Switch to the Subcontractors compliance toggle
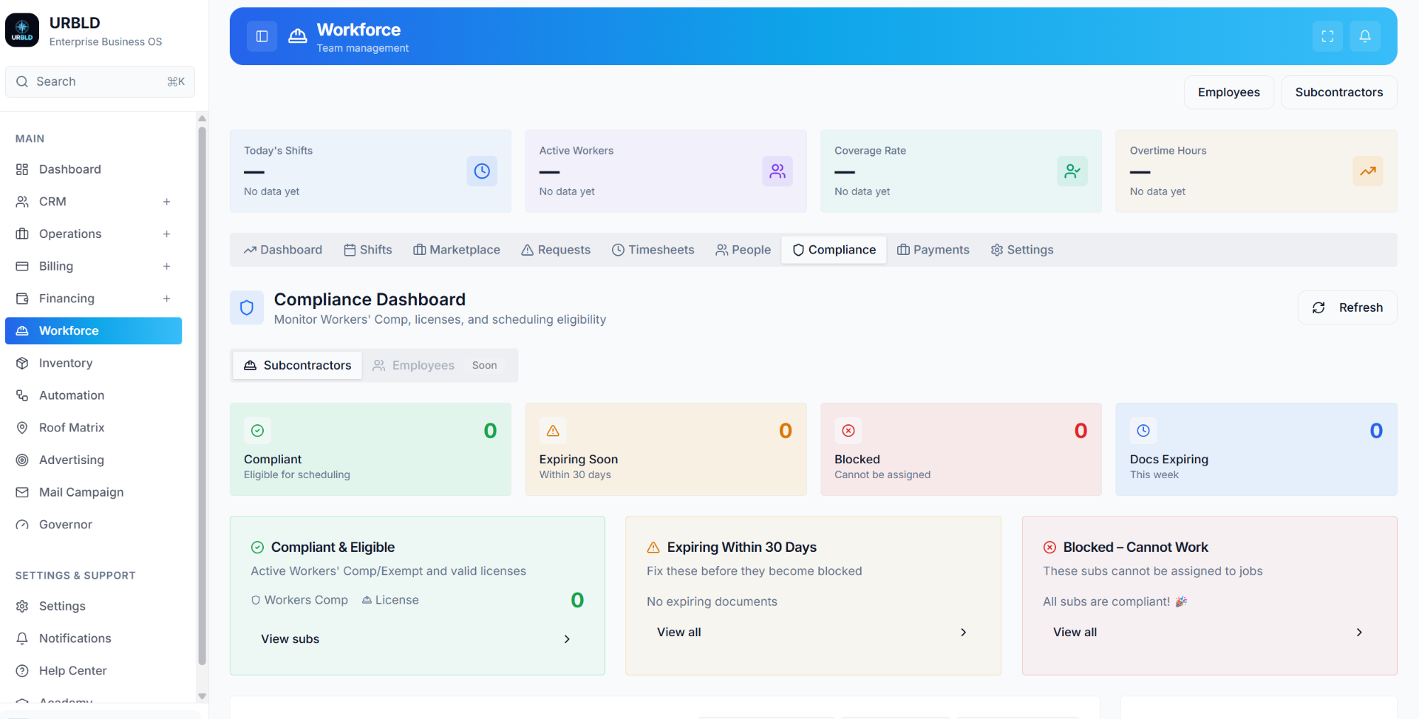 click(297, 365)
